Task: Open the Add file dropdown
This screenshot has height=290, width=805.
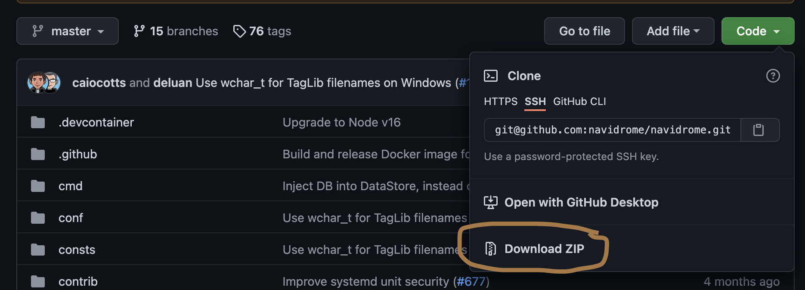Action: 673,31
